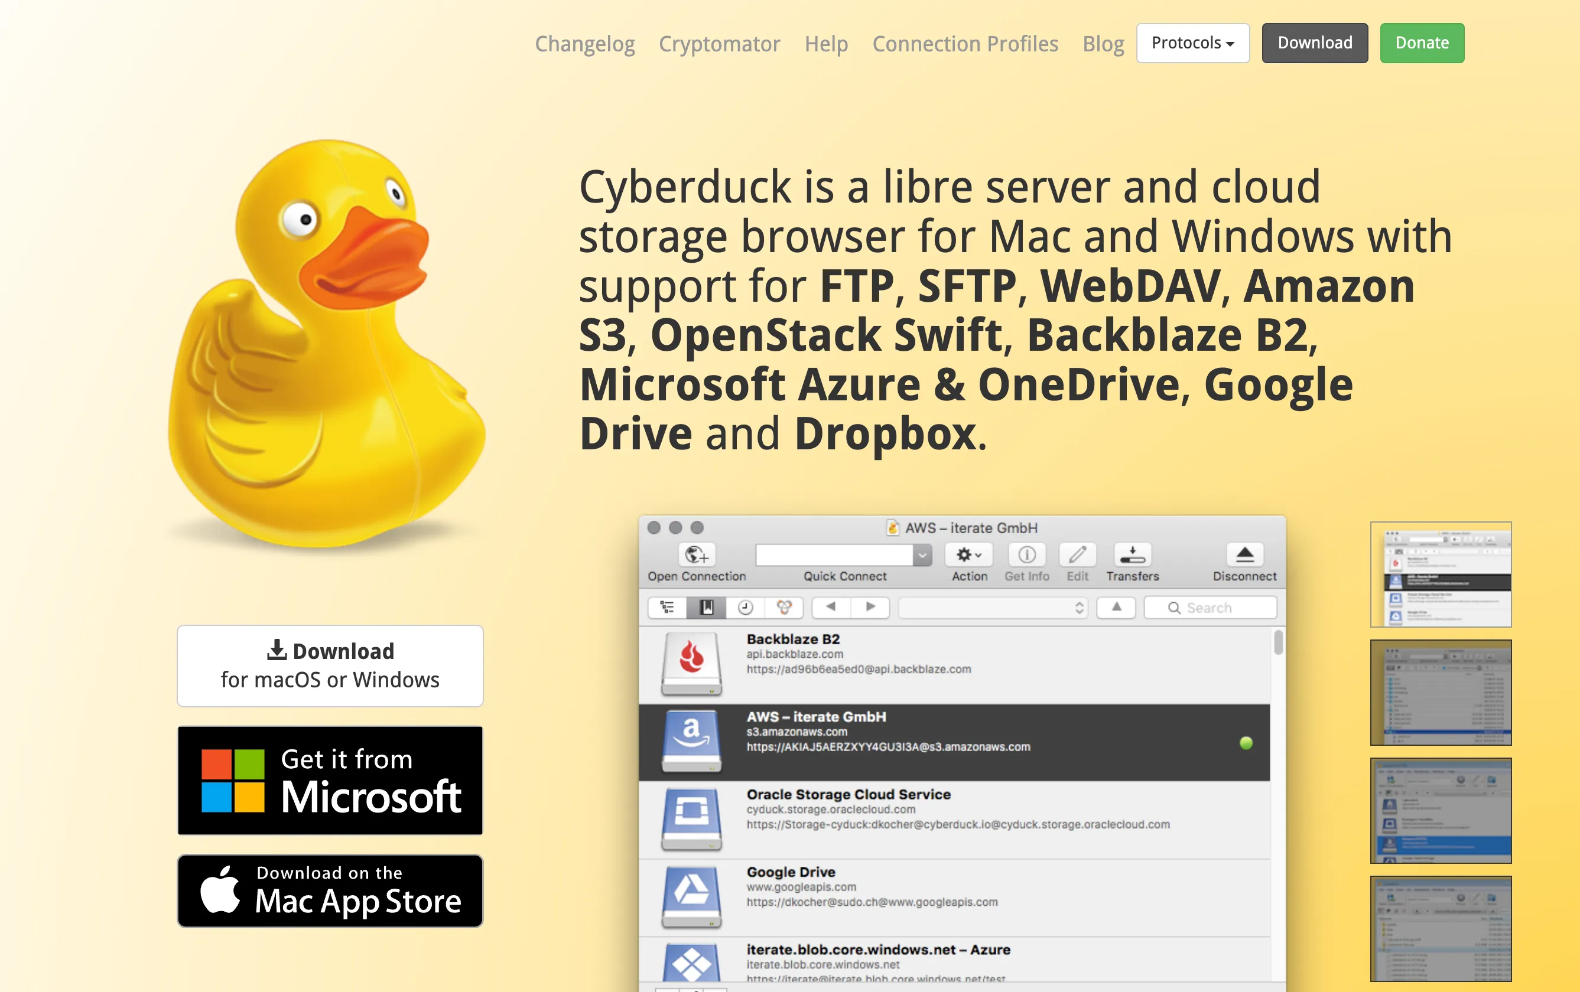The width and height of the screenshot is (1580, 992).
Task: Download for macOS or Windows button
Action: tap(329, 665)
